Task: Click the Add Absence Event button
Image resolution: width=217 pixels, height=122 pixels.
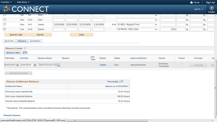Action: (18, 73)
